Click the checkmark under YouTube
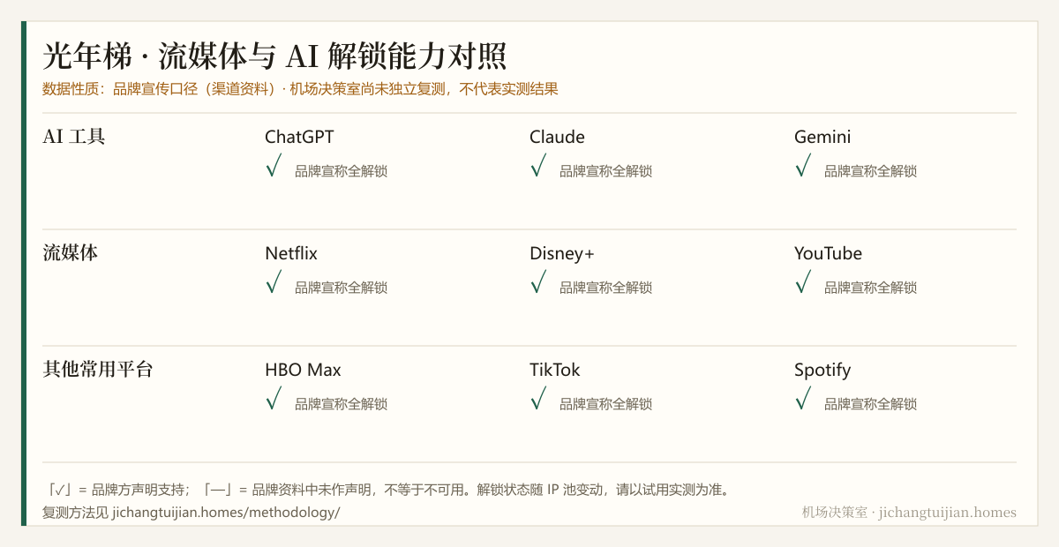This screenshot has width=1059, height=547. pyautogui.click(x=803, y=282)
